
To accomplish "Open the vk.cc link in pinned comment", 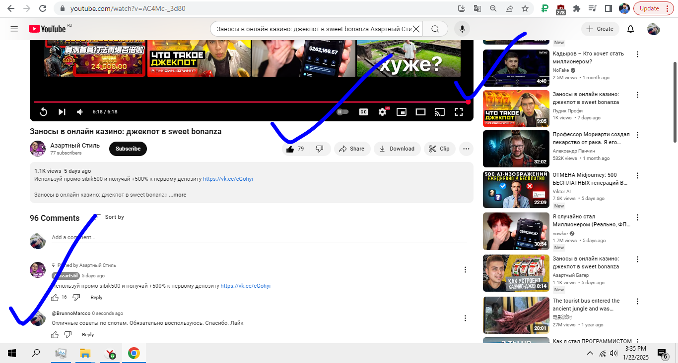I will click(246, 286).
